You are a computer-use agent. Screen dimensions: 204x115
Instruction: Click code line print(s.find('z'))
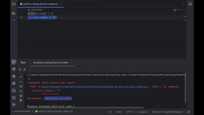click(x=40, y=13)
